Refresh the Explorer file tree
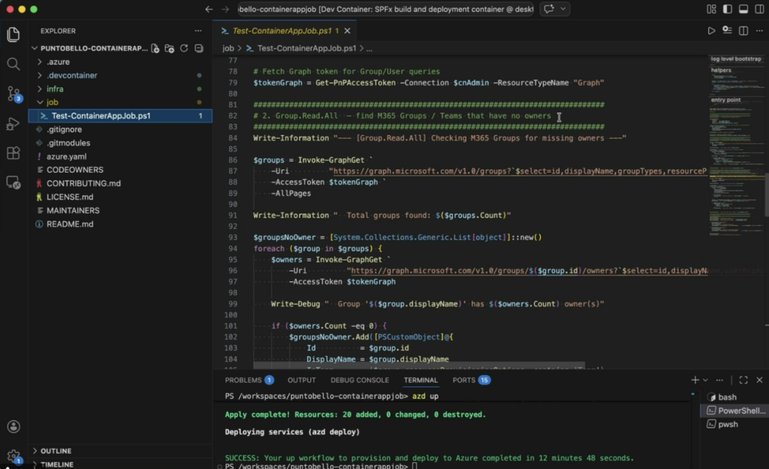 (184, 48)
